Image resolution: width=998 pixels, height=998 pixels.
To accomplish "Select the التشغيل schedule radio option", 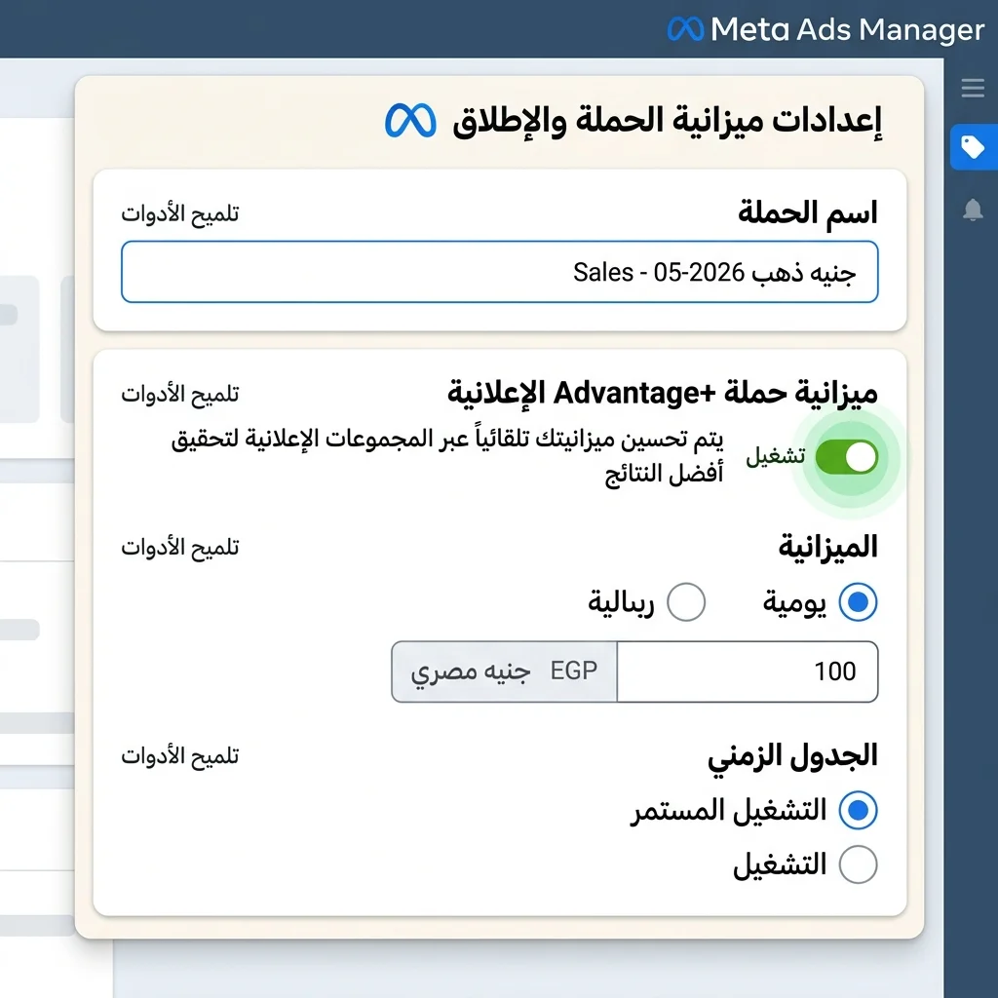I will coord(858,864).
